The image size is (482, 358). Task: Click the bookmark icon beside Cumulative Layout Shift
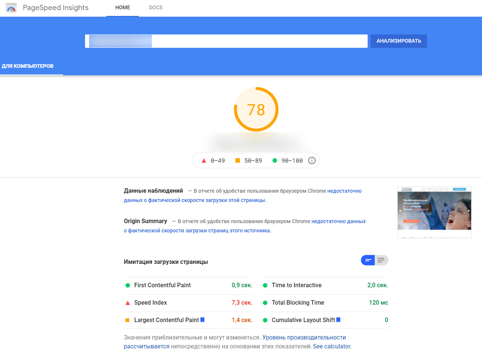(338, 320)
